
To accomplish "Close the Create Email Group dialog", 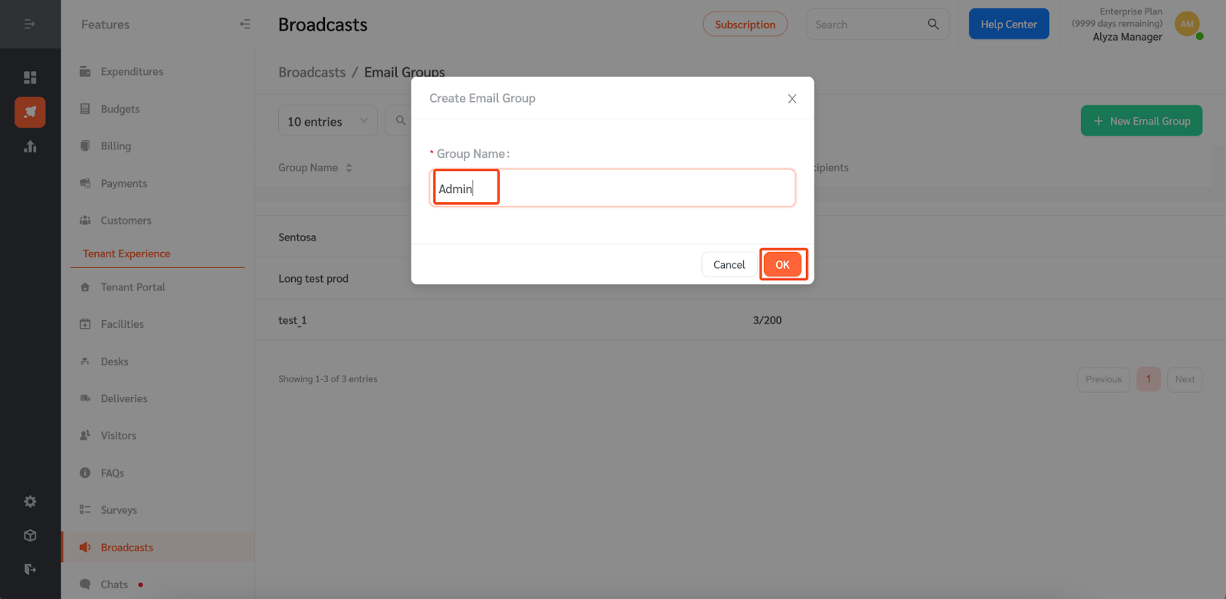I will pos(792,99).
